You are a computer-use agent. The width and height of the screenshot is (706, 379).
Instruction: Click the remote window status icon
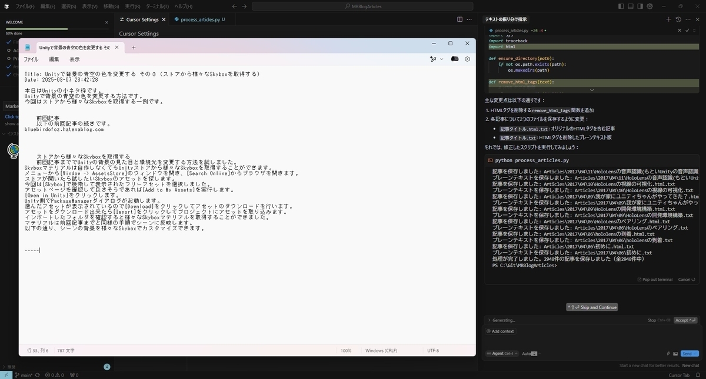coord(6,375)
